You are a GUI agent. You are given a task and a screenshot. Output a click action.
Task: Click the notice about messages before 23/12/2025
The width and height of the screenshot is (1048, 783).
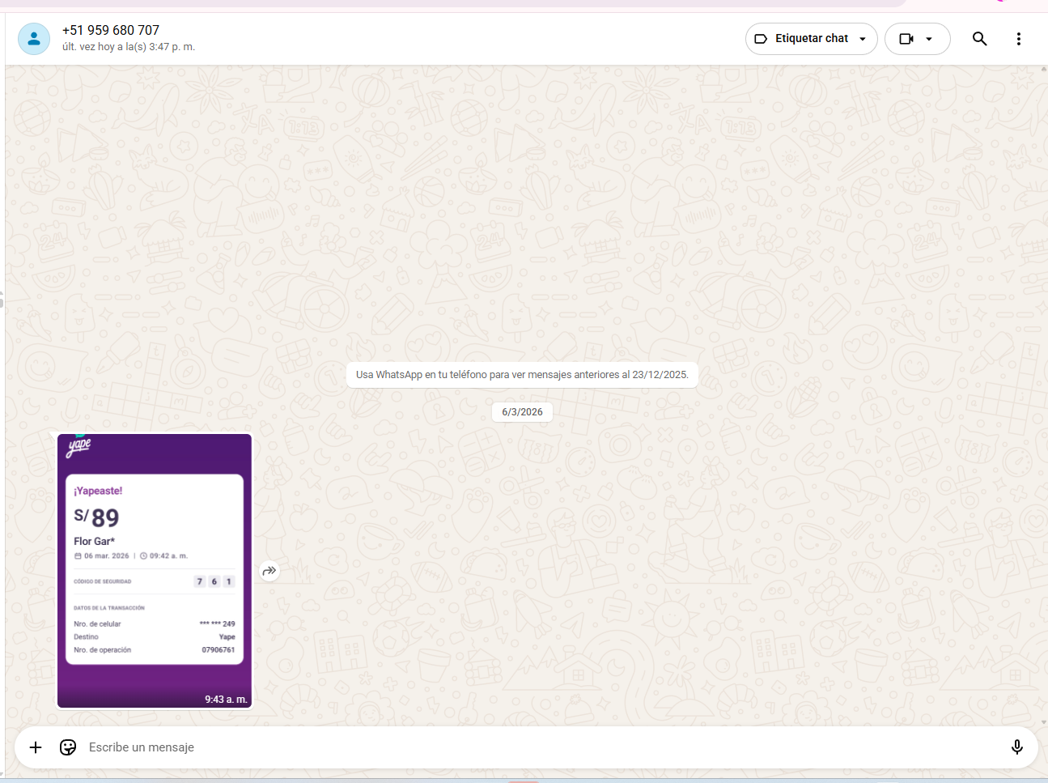click(x=522, y=375)
